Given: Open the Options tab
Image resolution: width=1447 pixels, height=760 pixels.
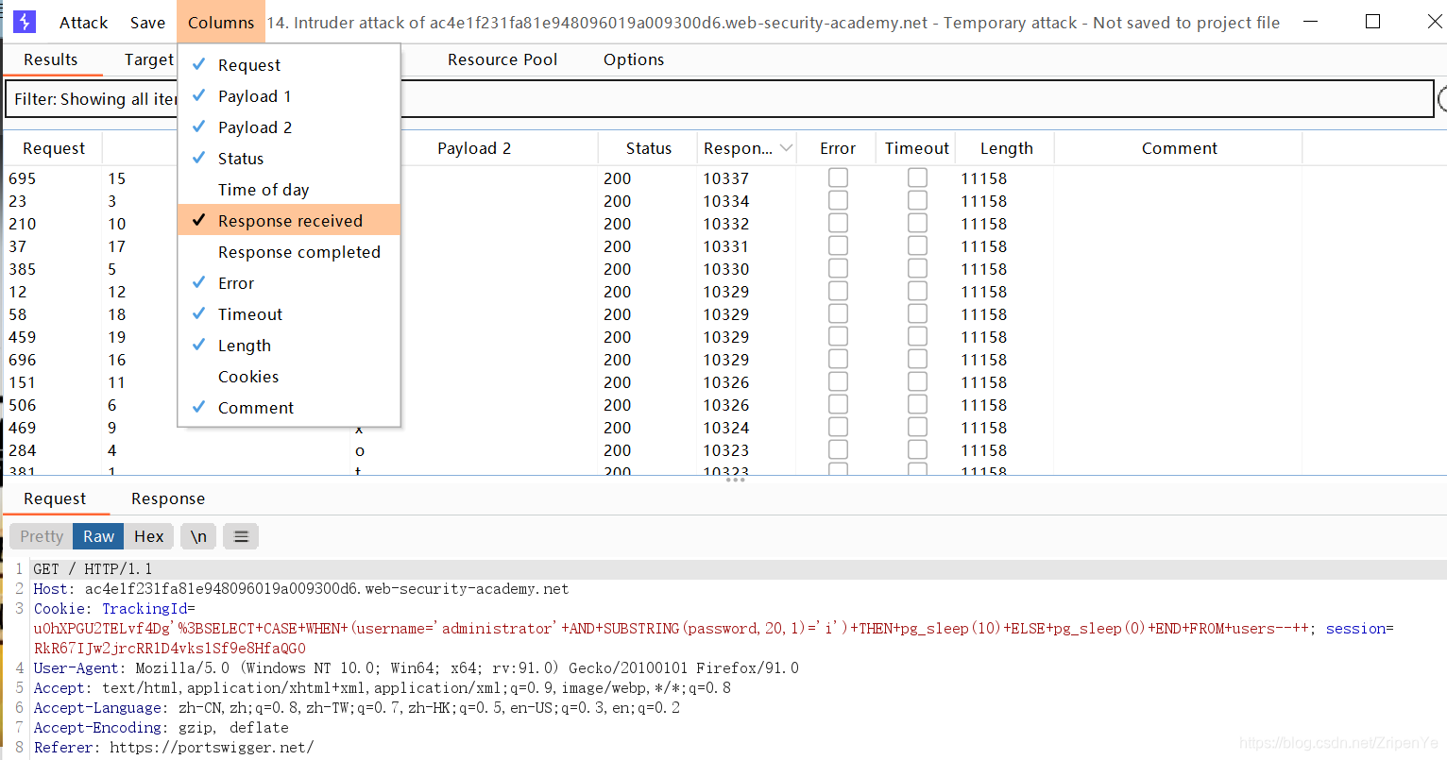Looking at the screenshot, I should click(634, 59).
